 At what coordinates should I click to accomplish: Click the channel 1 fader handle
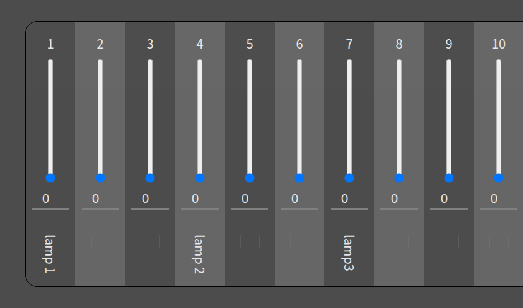click(50, 178)
